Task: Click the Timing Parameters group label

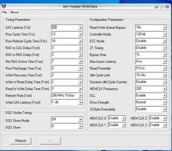Action: coord(18,20)
